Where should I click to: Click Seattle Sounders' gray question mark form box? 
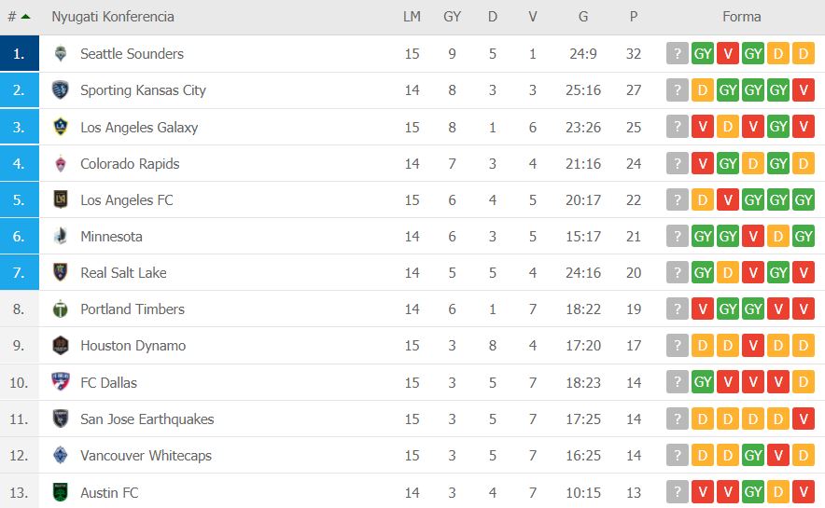point(678,53)
